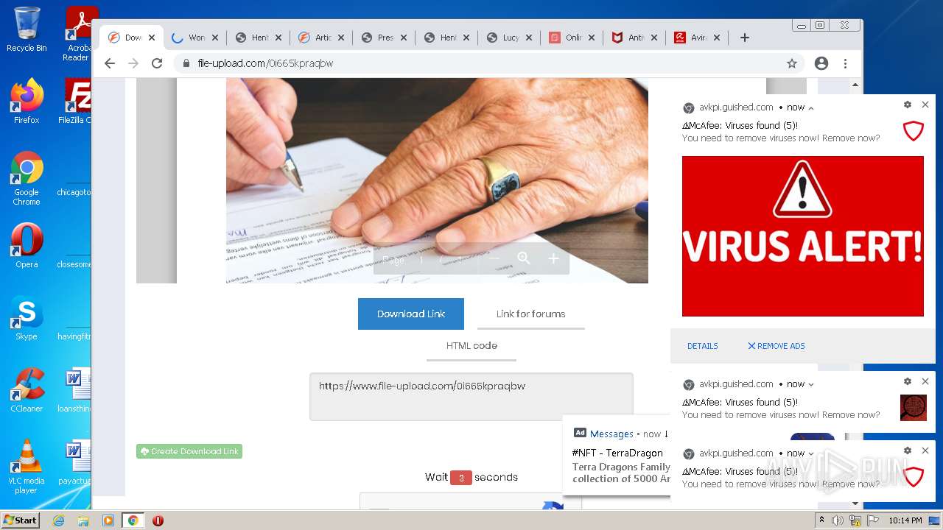Reload the page with the refresh icon
Image resolution: width=943 pixels, height=530 pixels.
click(x=157, y=63)
